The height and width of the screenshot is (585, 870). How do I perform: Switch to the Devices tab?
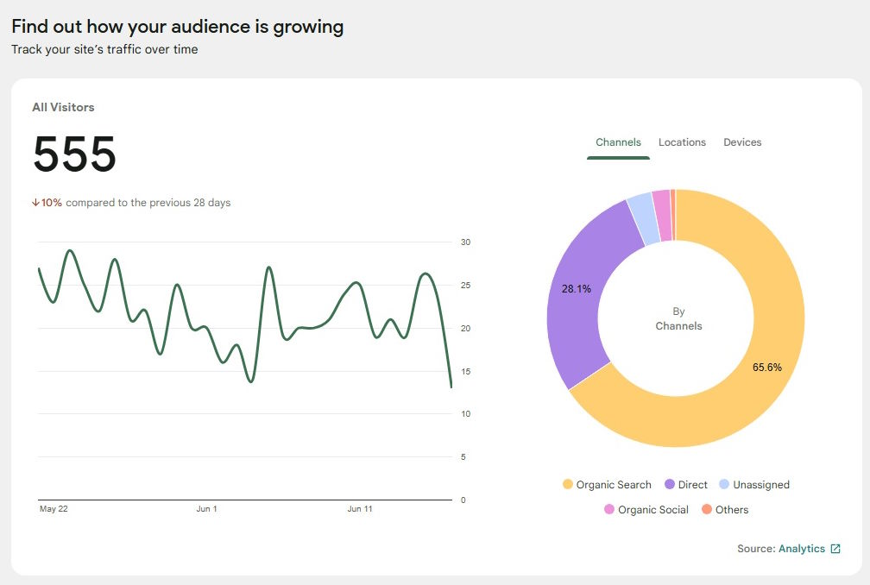742,142
